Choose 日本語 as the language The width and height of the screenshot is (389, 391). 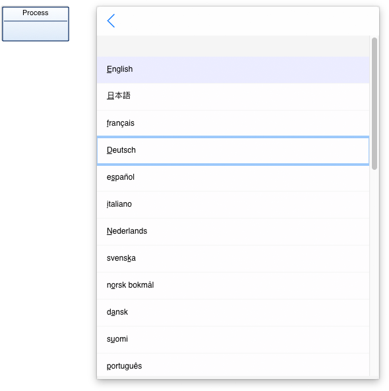click(233, 97)
